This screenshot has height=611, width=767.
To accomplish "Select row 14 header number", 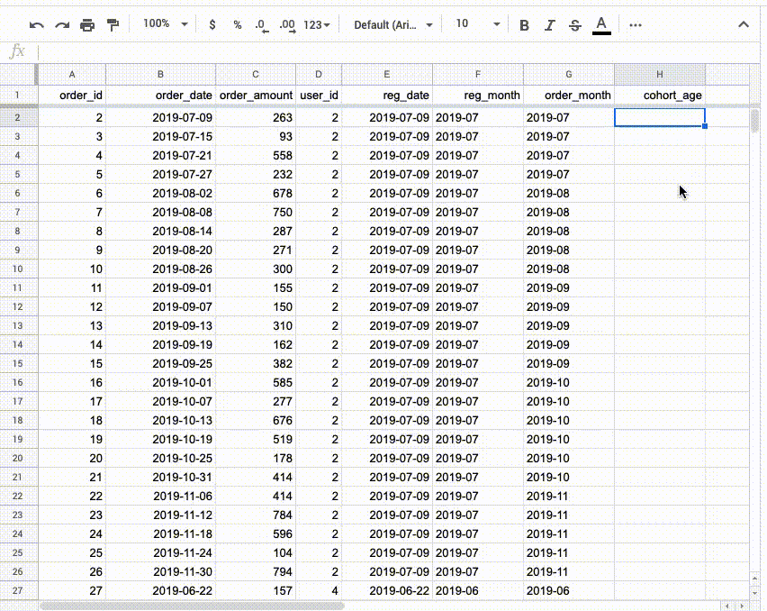I will click(x=18, y=344).
